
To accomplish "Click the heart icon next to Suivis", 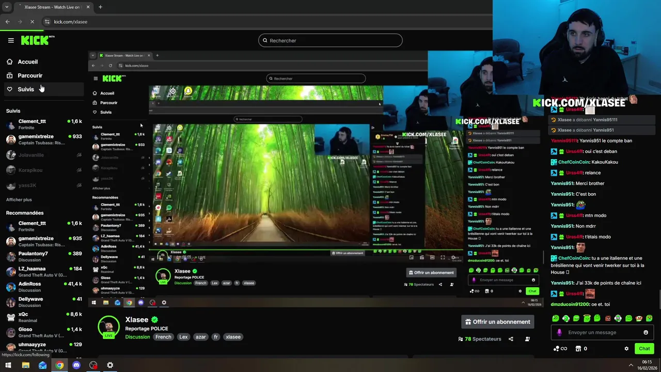I will [9, 89].
